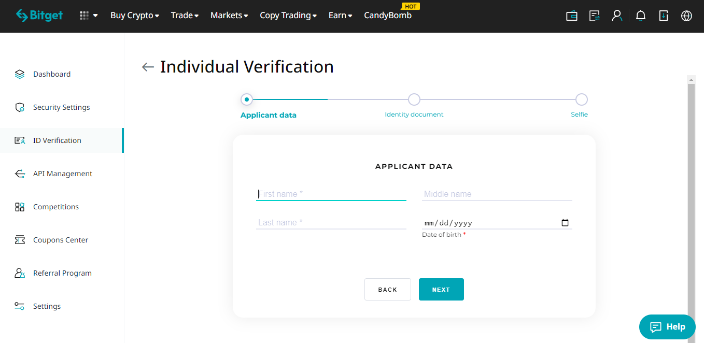
Task: Click the API Management icon
Action: 20,174
